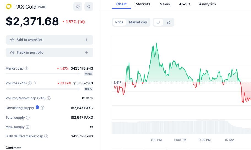Switch to candlestick chart view
The image size is (251, 150).
click(x=169, y=22)
